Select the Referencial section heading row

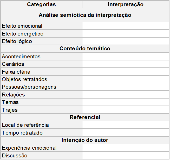(85, 117)
